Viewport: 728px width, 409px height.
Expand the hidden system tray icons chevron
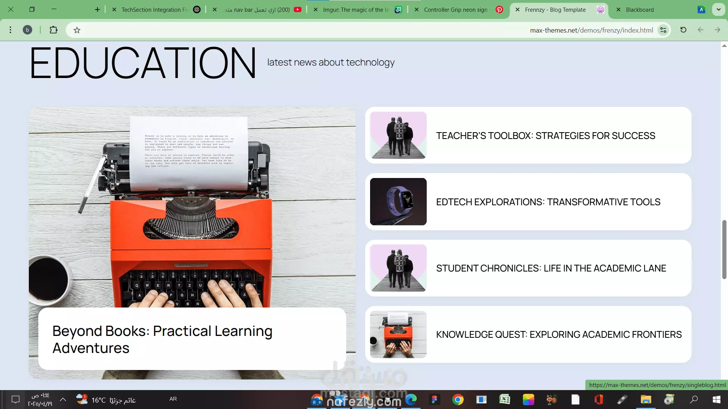[x=63, y=399]
